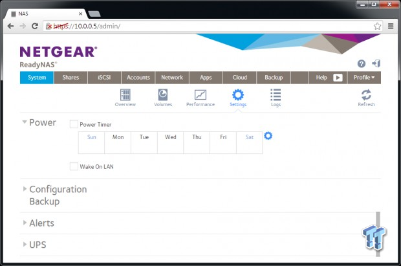Play the Help video icon
The height and width of the screenshot is (266, 401).
click(x=338, y=78)
